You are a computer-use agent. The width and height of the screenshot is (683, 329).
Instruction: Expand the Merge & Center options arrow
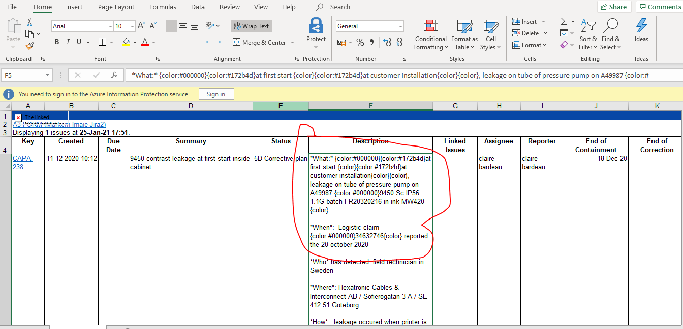click(293, 43)
